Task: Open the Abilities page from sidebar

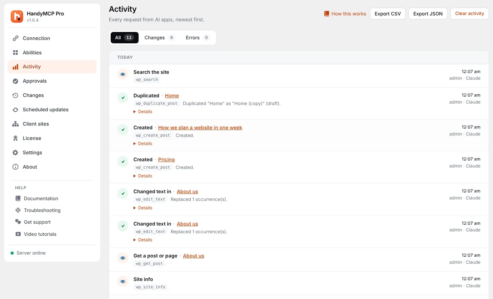Action: [52, 53]
